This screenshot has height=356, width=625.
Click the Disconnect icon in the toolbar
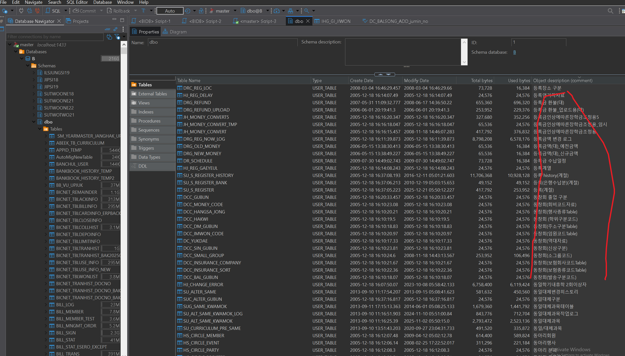click(37, 11)
